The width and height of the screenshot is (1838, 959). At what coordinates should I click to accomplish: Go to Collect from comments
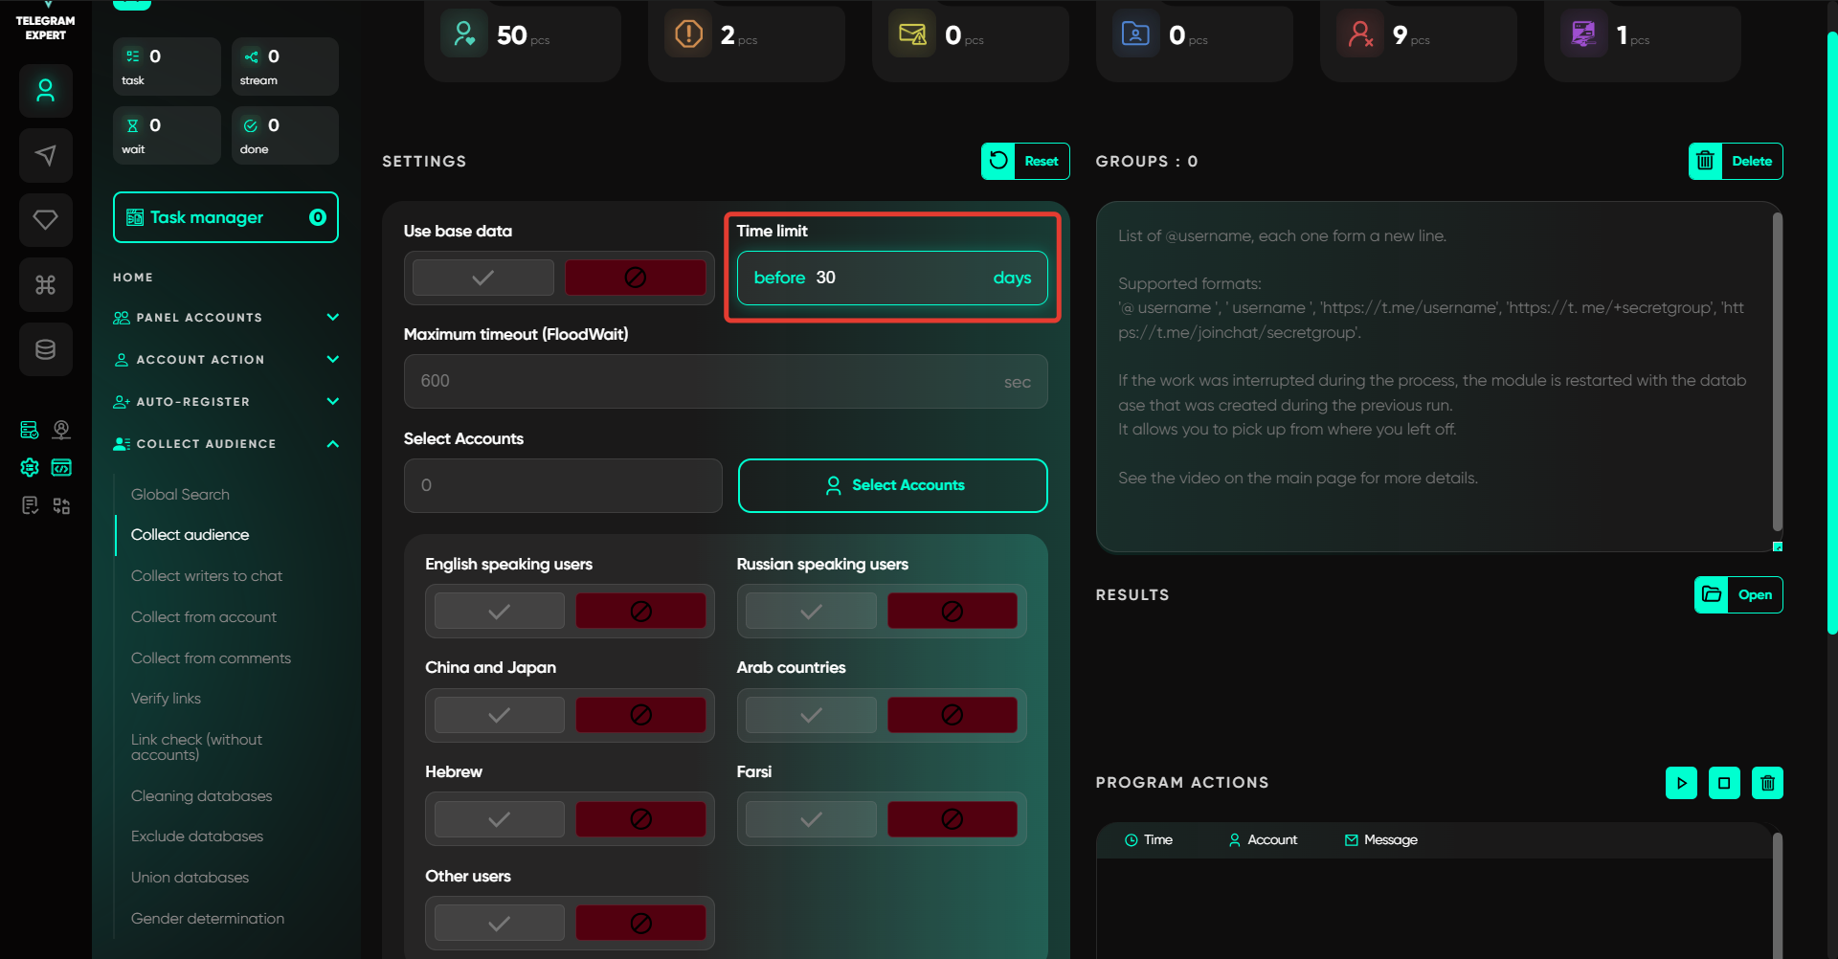click(x=211, y=658)
